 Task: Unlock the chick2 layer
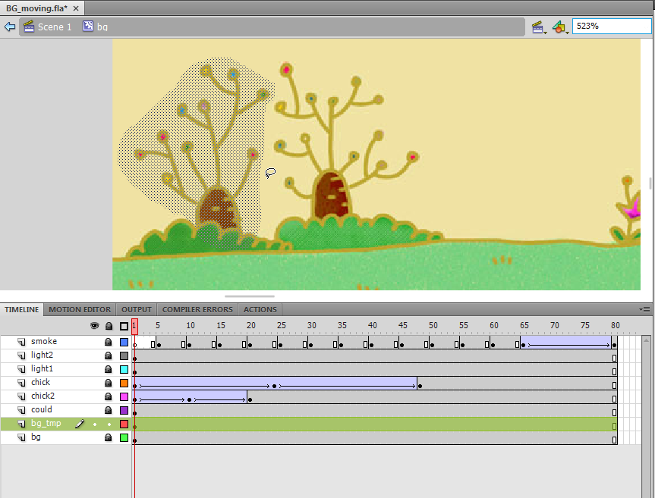pyautogui.click(x=109, y=396)
